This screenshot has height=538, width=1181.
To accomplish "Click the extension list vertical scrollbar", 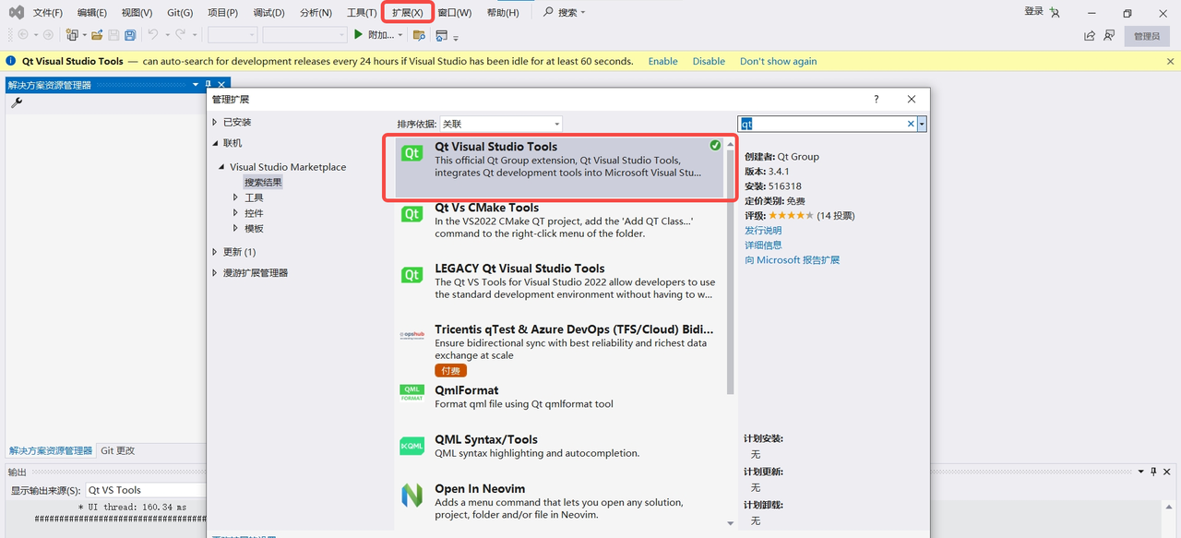I will [731, 277].
